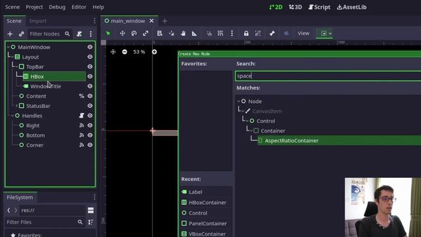Open the Scene menu
Screen dimensions: 421x237
(x=12, y=7)
